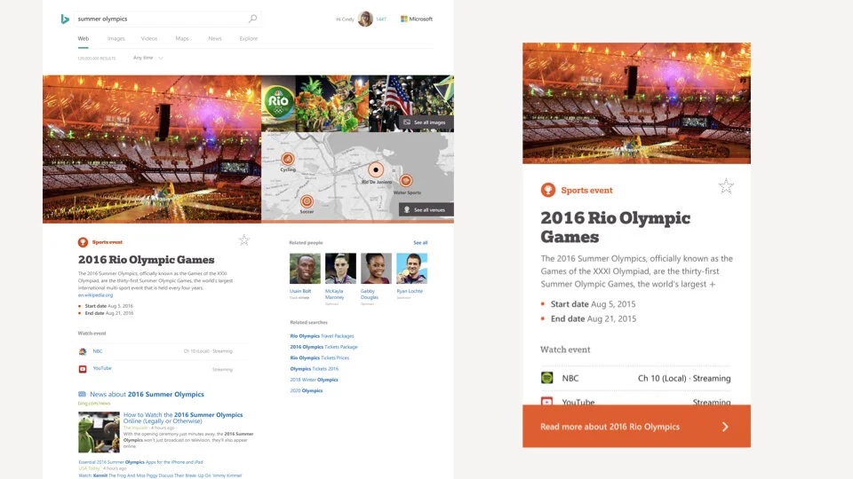This screenshot has width=853, height=479.
Task: Switch to the Videos tab
Action: click(x=149, y=38)
